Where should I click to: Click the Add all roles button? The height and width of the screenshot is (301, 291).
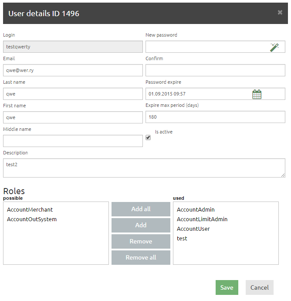[x=141, y=209]
